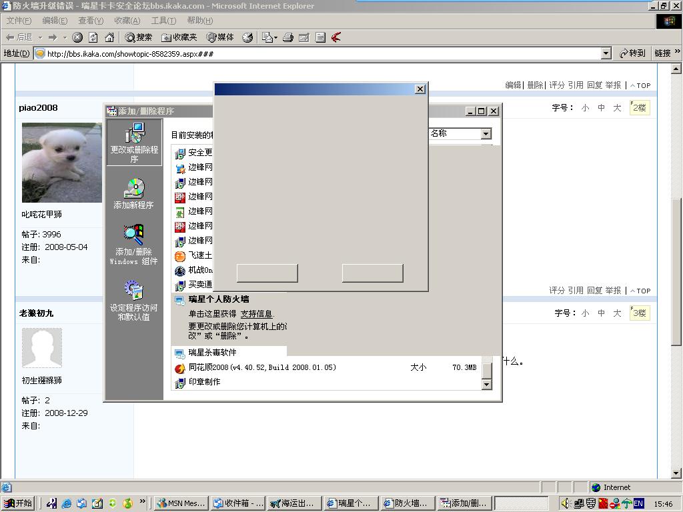Click the 2楼 floor label link

640,107
